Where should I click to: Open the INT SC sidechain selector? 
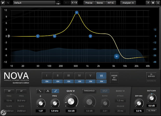point(111,3)
